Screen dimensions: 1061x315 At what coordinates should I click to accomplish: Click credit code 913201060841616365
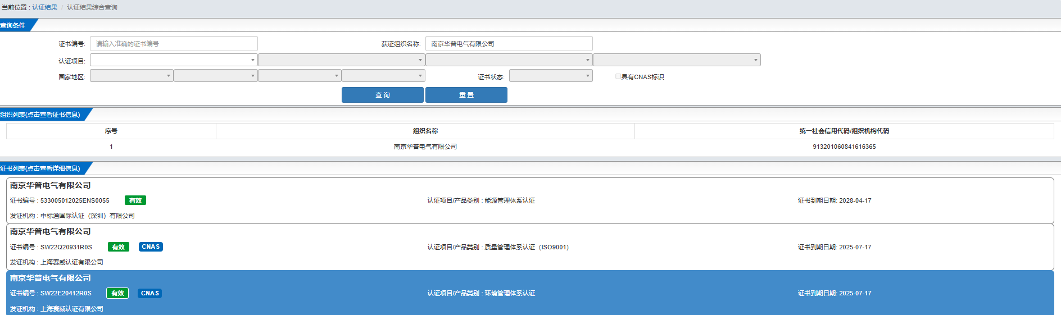pos(844,147)
